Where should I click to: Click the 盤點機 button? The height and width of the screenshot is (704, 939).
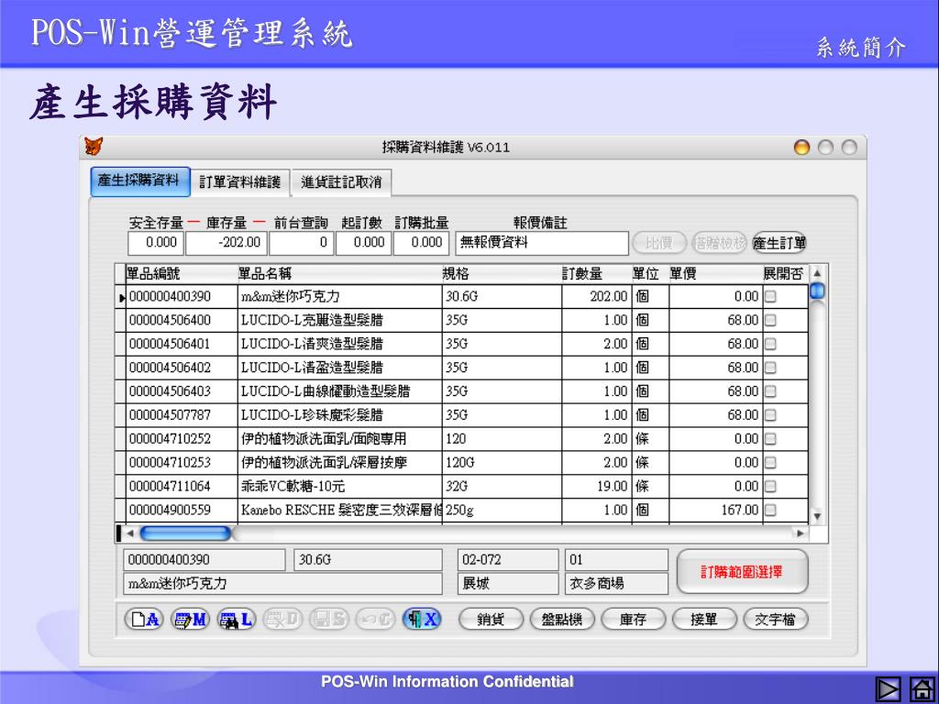click(562, 619)
